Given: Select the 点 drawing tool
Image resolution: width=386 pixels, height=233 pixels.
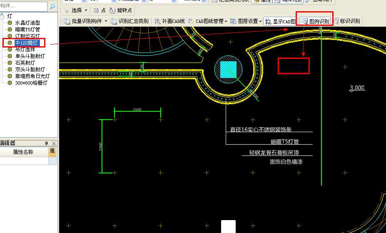Looking at the screenshot, I should coord(100,10).
